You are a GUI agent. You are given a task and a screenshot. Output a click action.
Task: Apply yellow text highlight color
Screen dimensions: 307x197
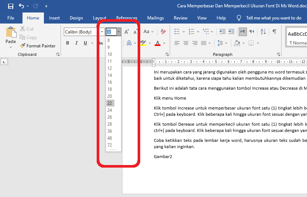coord(143,43)
